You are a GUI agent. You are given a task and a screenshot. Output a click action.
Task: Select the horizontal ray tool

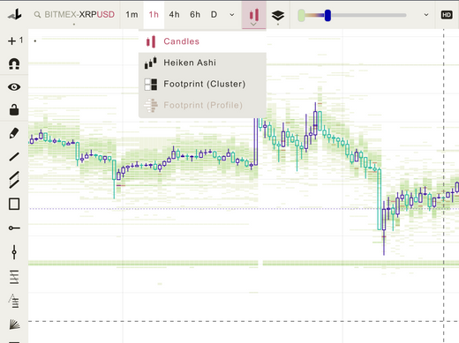pos(14,227)
